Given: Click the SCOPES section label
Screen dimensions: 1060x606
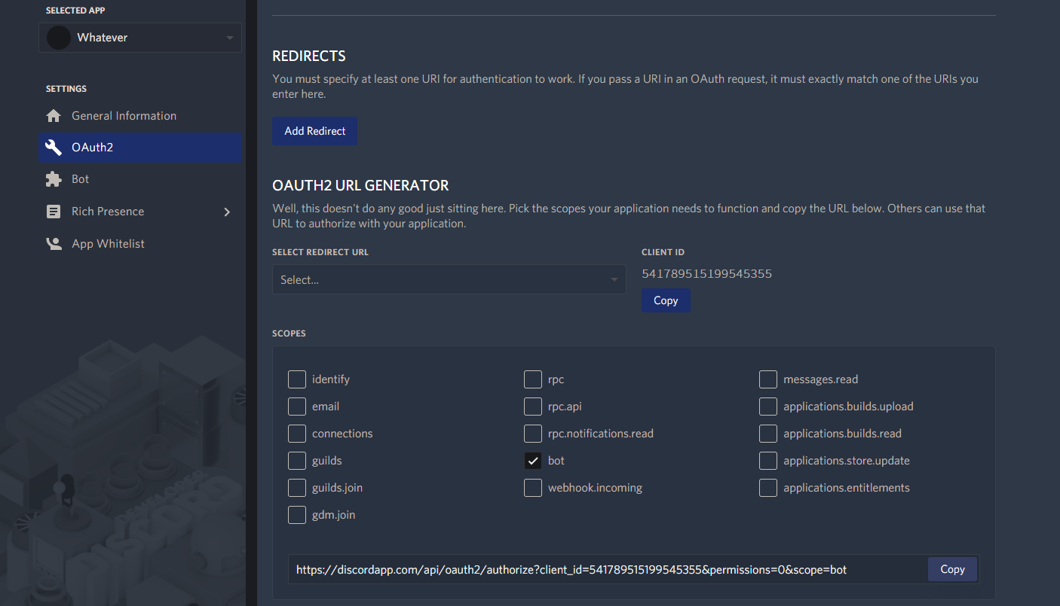Looking at the screenshot, I should coord(289,333).
